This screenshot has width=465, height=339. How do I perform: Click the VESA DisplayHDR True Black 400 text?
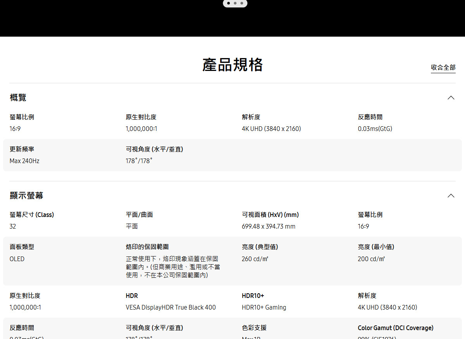170,307
